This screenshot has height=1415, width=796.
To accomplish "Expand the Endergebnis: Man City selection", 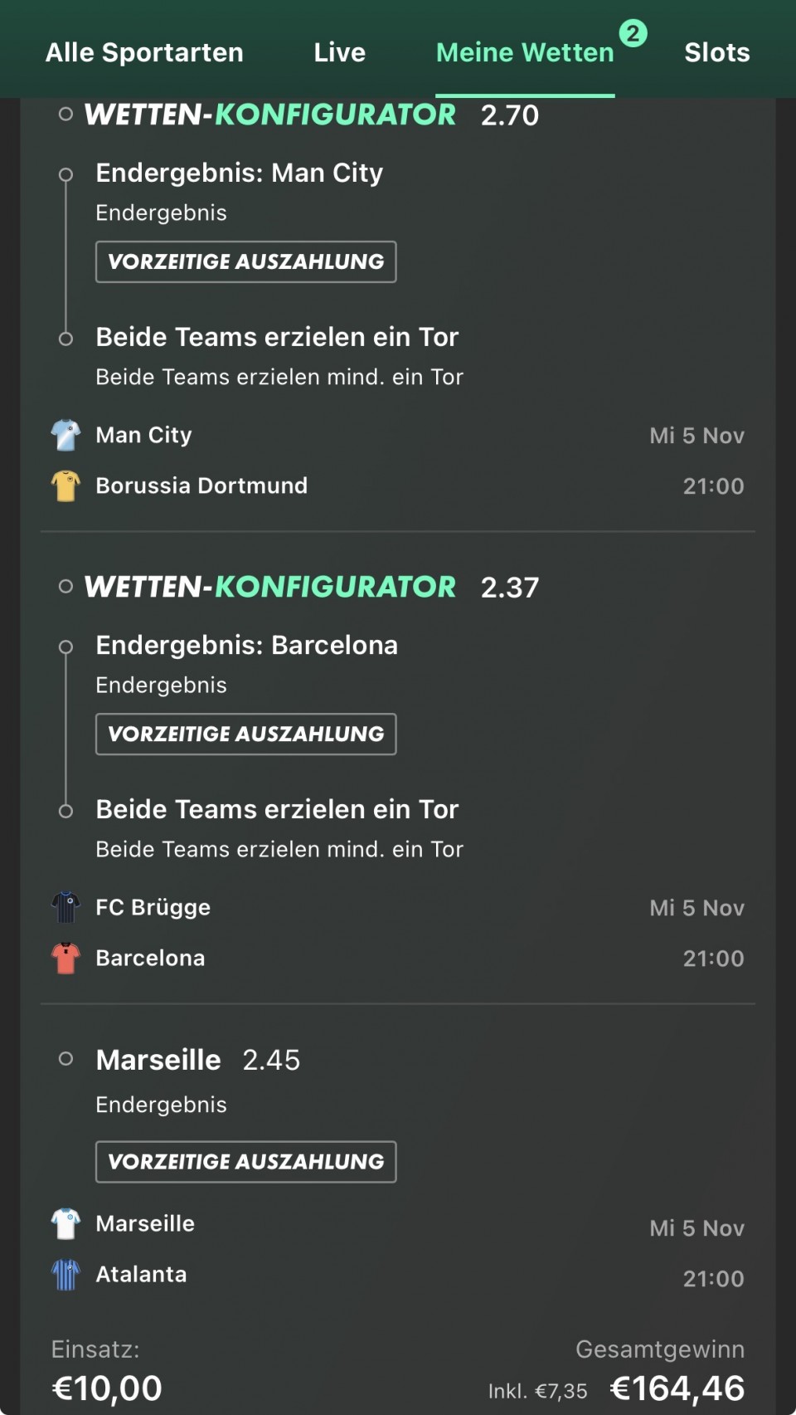I will (x=239, y=173).
